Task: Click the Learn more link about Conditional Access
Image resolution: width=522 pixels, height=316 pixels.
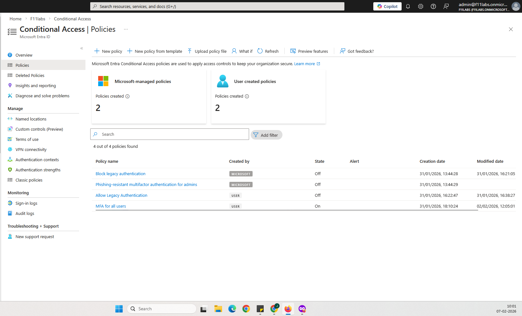Action: pos(305,64)
